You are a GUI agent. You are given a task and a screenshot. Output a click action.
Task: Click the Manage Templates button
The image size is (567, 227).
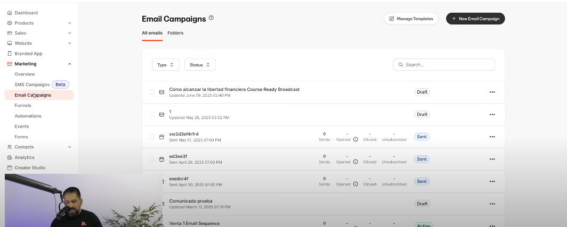411,19
